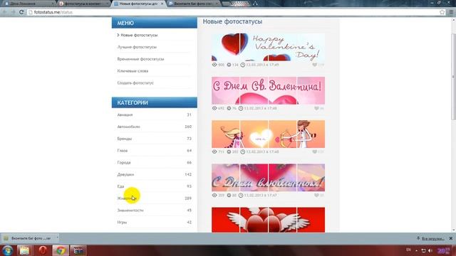
Task: Bookmark this page with the star icon
Action: pos(442,12)
